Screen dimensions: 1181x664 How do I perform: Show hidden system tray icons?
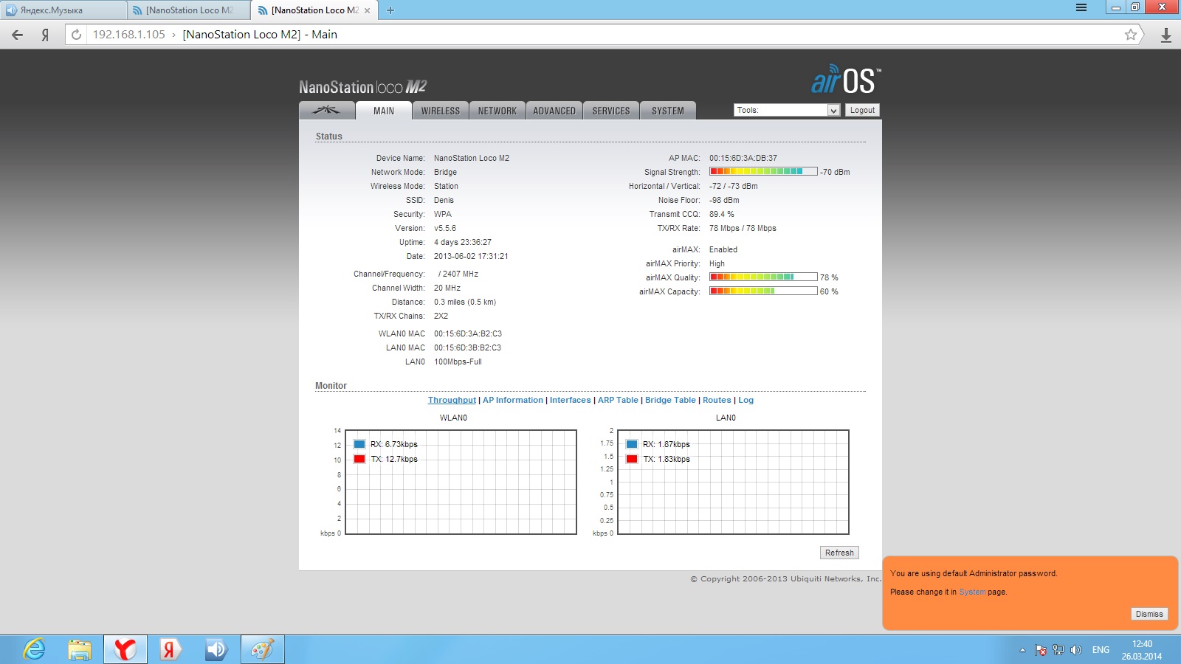[1022, 650]
